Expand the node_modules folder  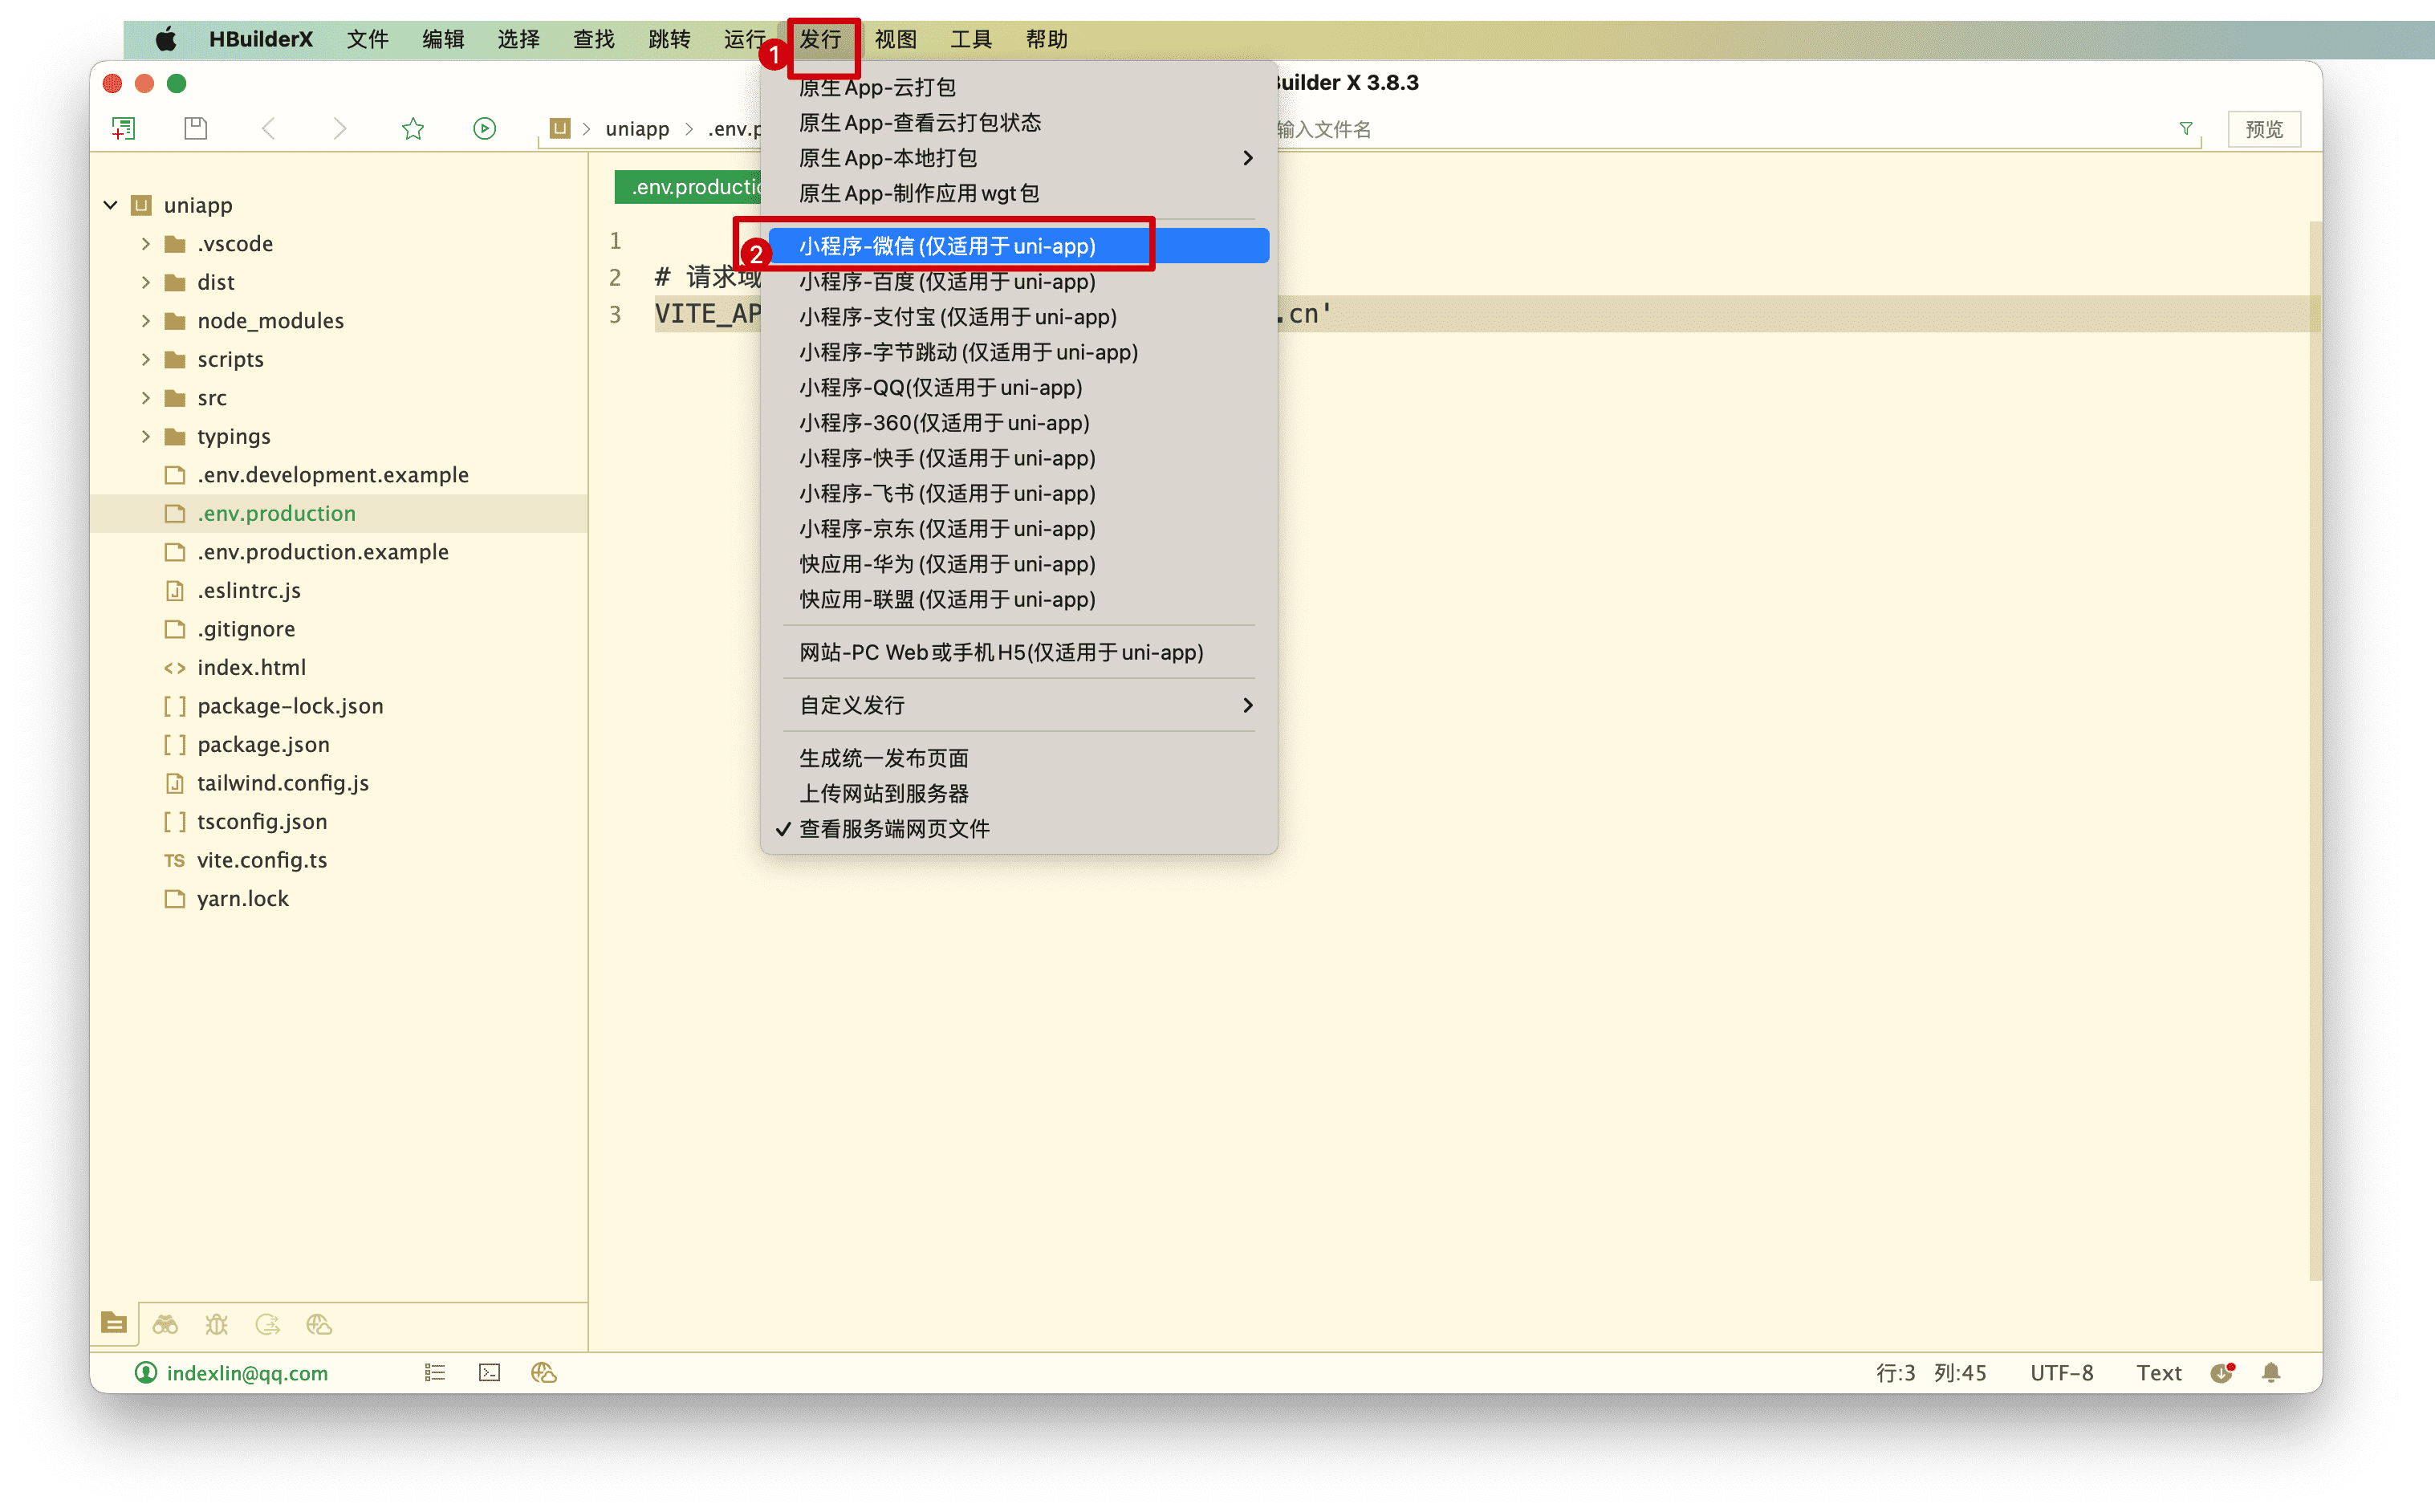pos(146,321)
